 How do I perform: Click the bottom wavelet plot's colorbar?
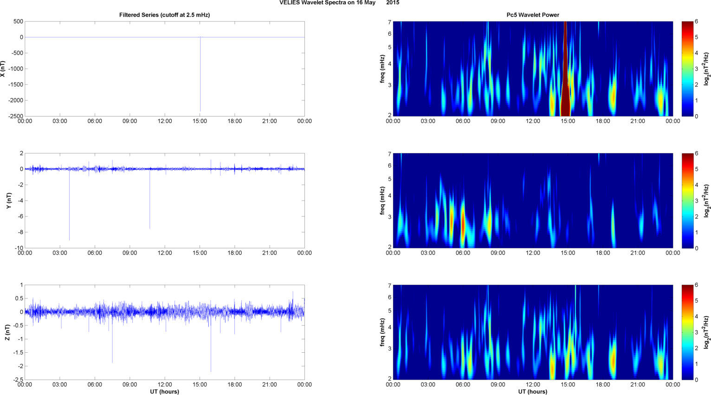(687, 332)
